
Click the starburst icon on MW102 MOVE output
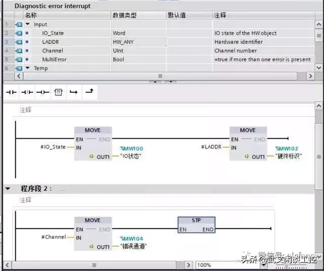click(x=247, y=157)
